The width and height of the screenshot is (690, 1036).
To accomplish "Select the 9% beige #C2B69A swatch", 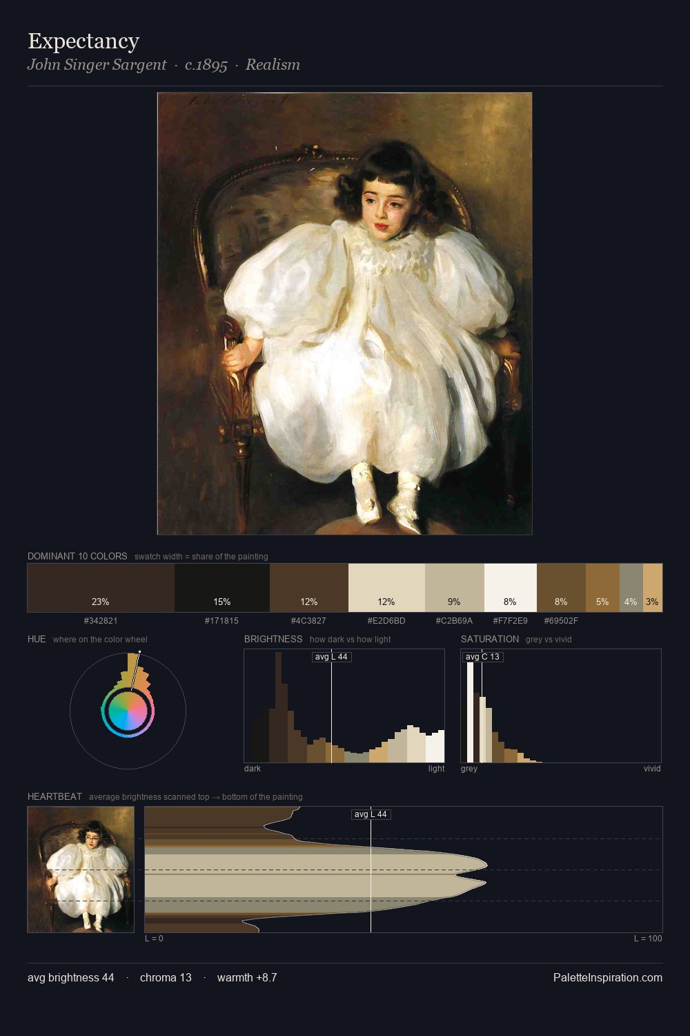I will (455, 588).
